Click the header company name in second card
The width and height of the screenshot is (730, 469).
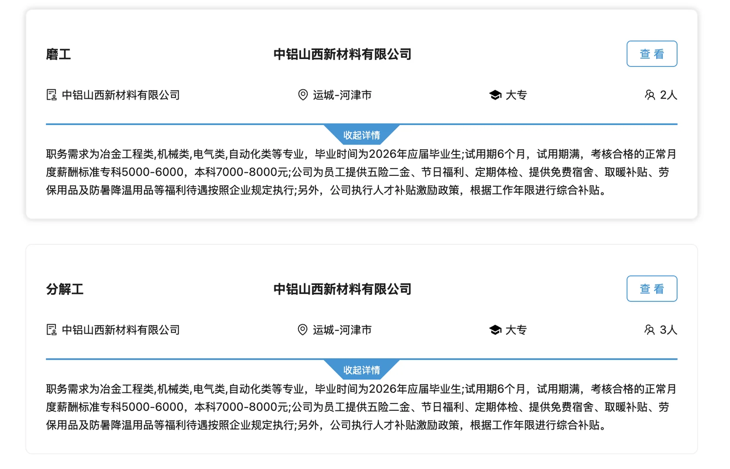(342, 289)
